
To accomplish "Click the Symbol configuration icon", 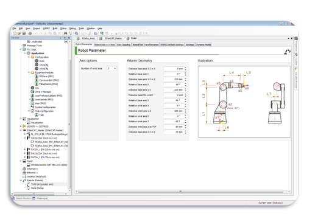I will tap(32, 107).
